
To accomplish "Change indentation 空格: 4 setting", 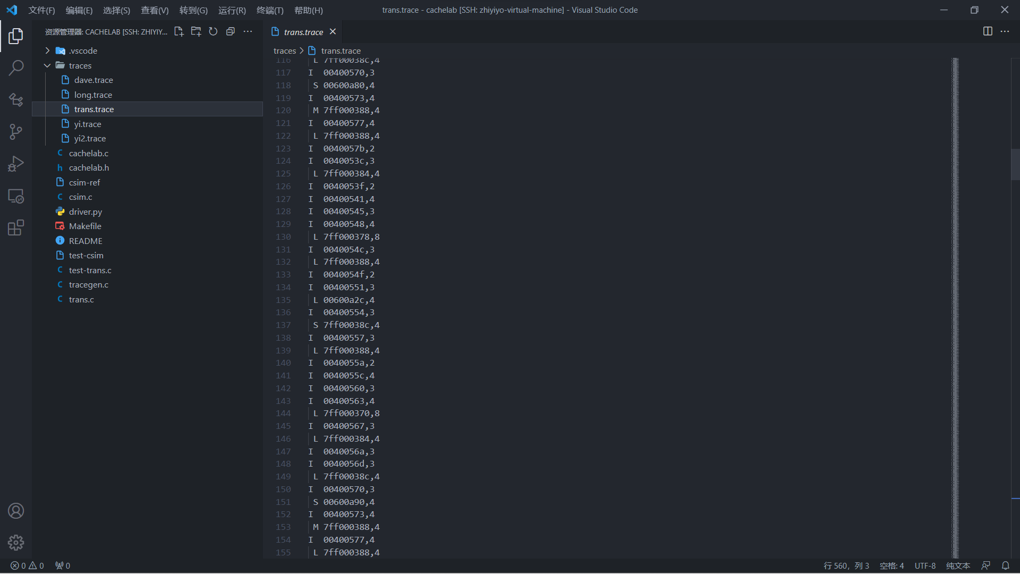I will point(891,565).
